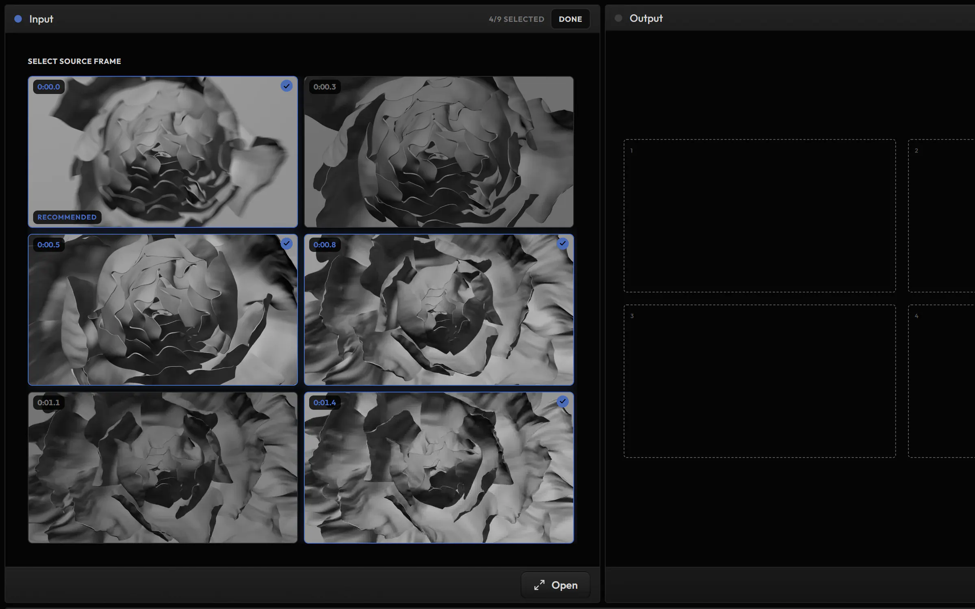This screenshot has width=975, height=609.
Task: Click the RECOMMENDED badge on first frame
Action: (67, 217)
